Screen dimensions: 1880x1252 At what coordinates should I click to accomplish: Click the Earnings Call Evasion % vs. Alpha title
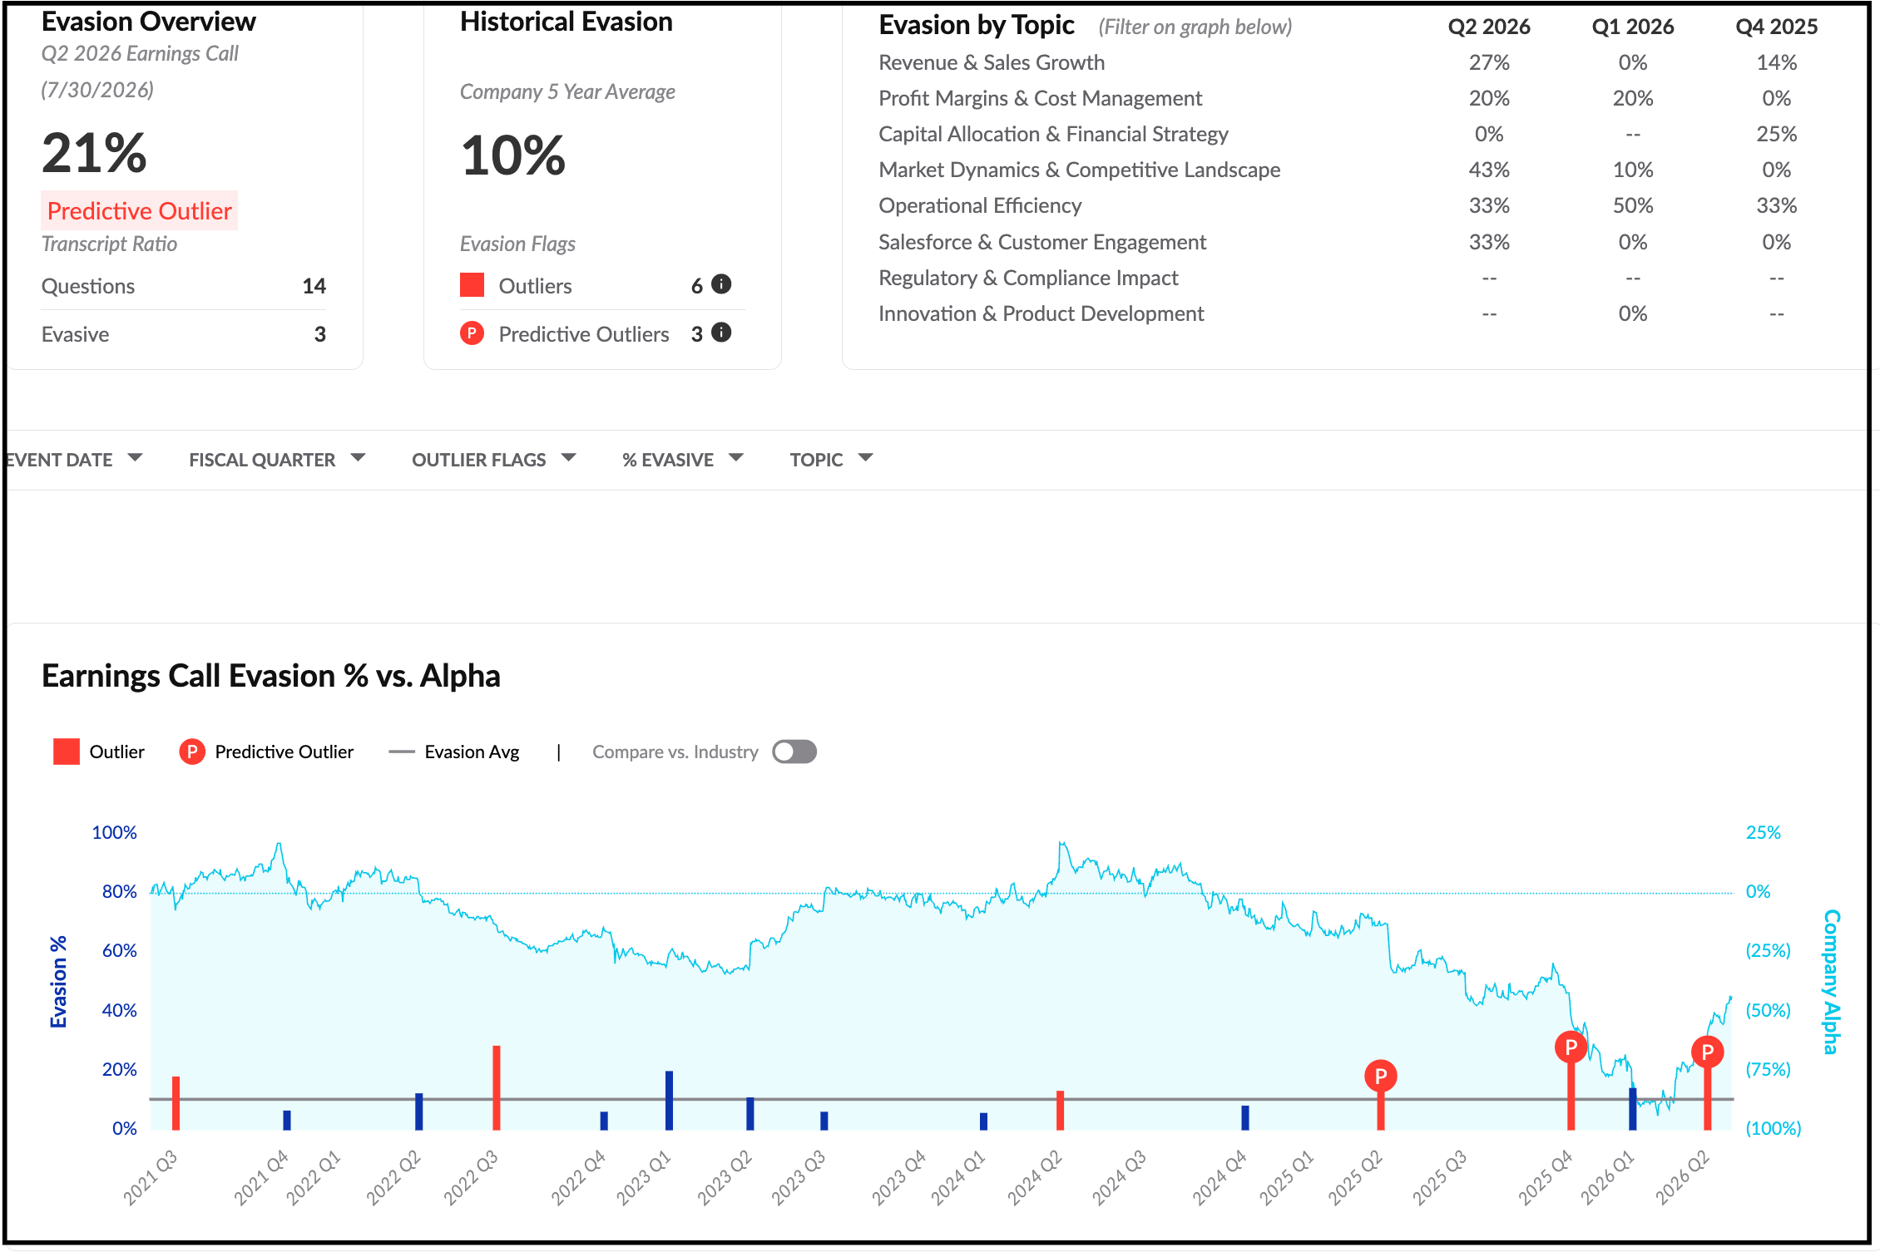coord(271,676)
